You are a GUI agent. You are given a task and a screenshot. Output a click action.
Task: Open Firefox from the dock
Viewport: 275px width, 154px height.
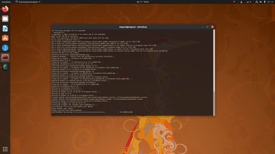click(5, 9)
